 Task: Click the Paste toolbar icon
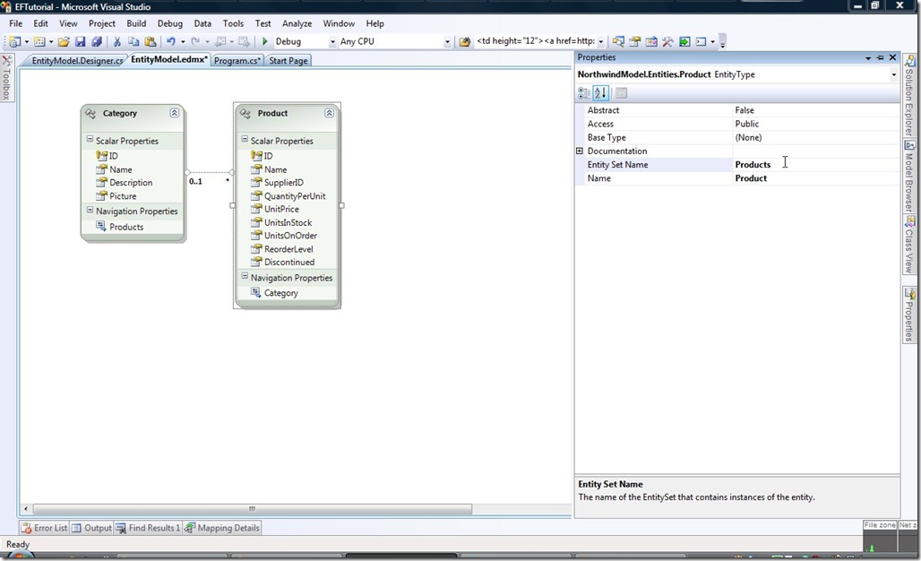151,42
